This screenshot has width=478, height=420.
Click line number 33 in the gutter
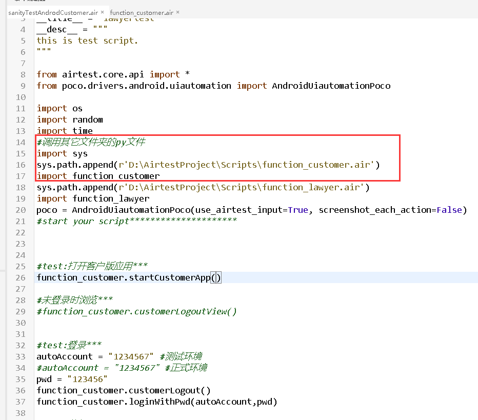pos(21,356)
